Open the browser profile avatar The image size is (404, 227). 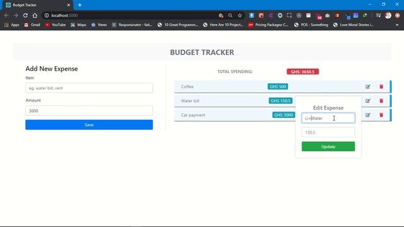[x=388, y=15]
